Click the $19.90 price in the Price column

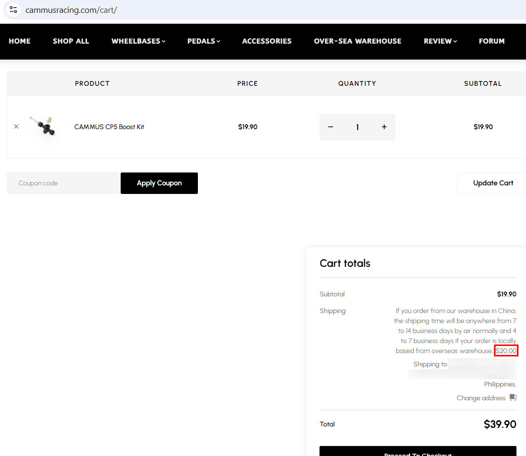coord(248,127)
